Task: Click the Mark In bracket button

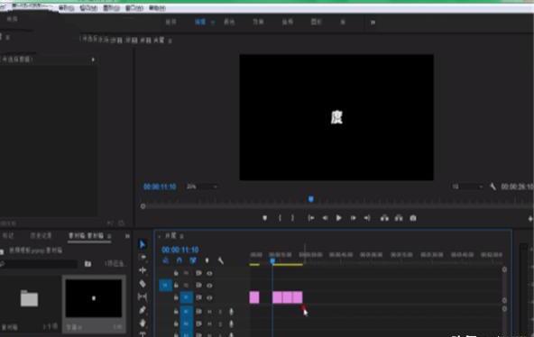Action: pos(280,218)
